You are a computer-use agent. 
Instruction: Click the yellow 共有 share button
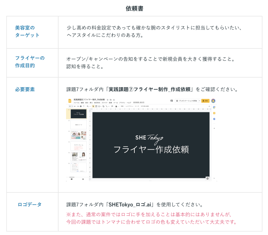(x=205, y=101)
